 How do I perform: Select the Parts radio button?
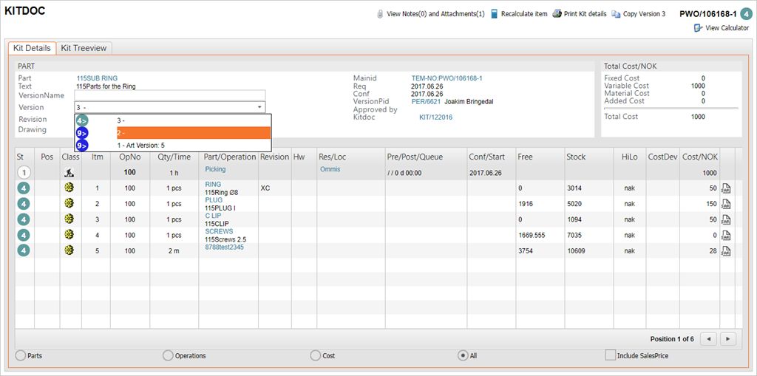click(20, 355)
